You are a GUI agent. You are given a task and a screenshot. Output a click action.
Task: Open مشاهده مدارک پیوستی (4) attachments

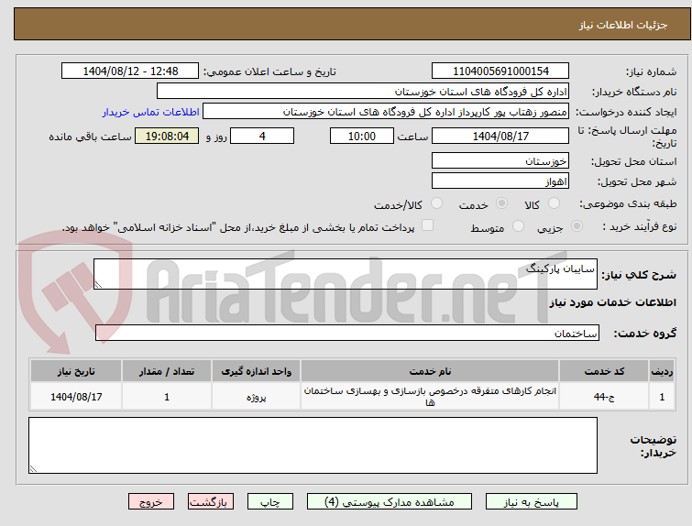(x=390, y=502)
